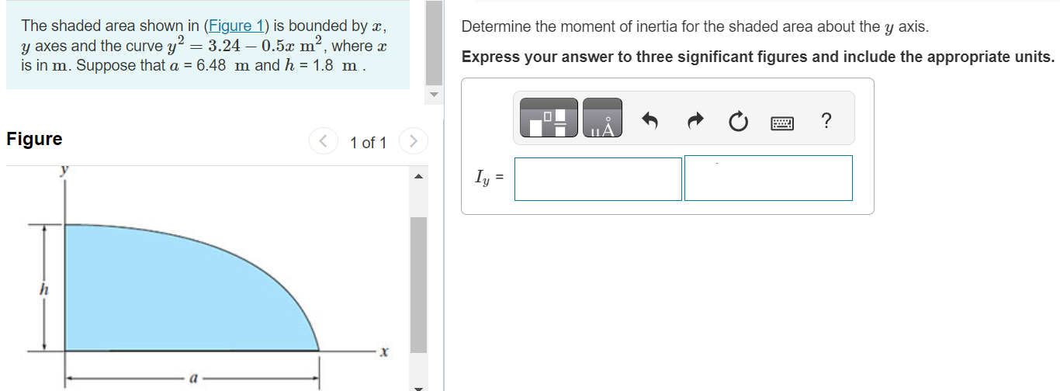1060x391 pixels.
Task: Open the templates fraction tool icon
Action: [x=549, y=118]
